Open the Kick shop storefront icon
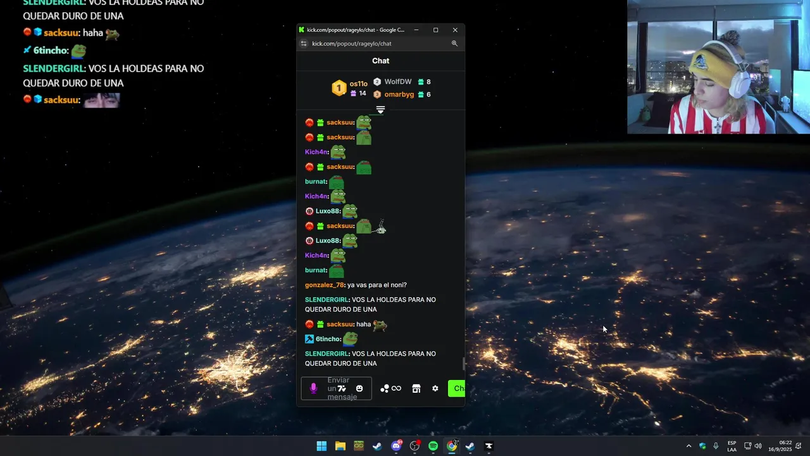 coord(416,388)
